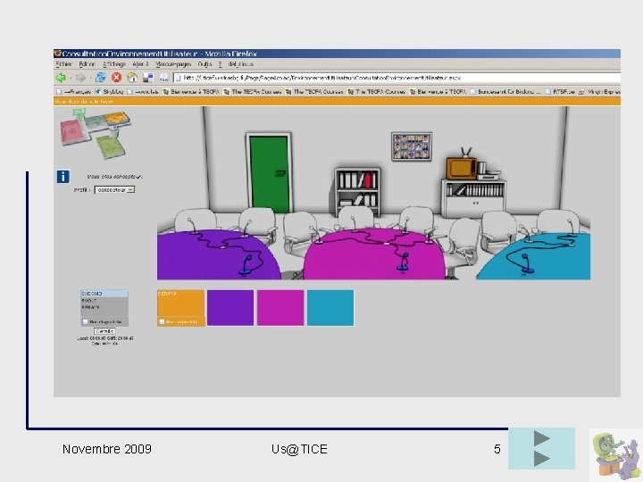Click the cyan round table
Screen dimensions: 643x482
[562, 262]
